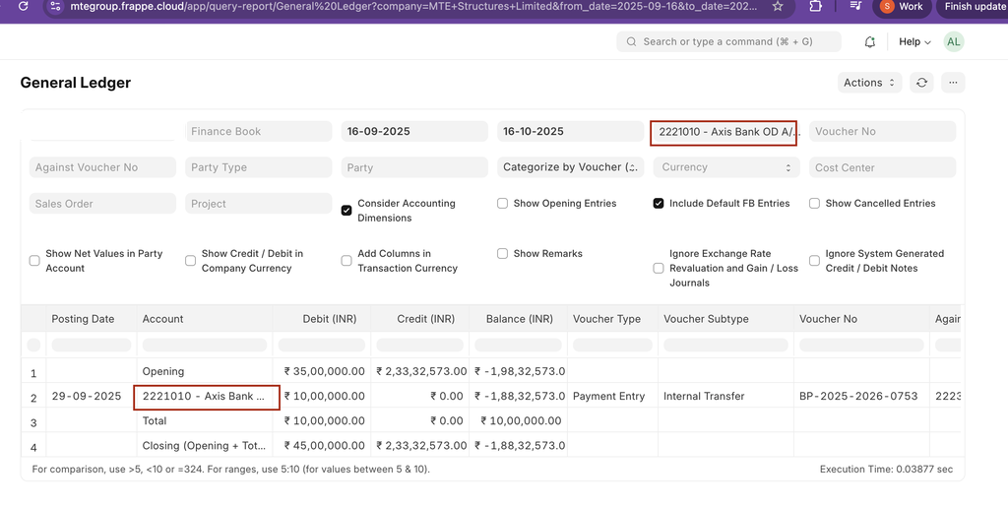Open the Work browser profile

click(x=901, y=7)
